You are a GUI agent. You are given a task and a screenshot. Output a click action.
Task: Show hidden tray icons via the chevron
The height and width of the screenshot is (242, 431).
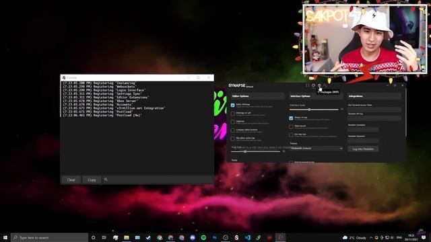pyautogui.click(x=371, y=237)
